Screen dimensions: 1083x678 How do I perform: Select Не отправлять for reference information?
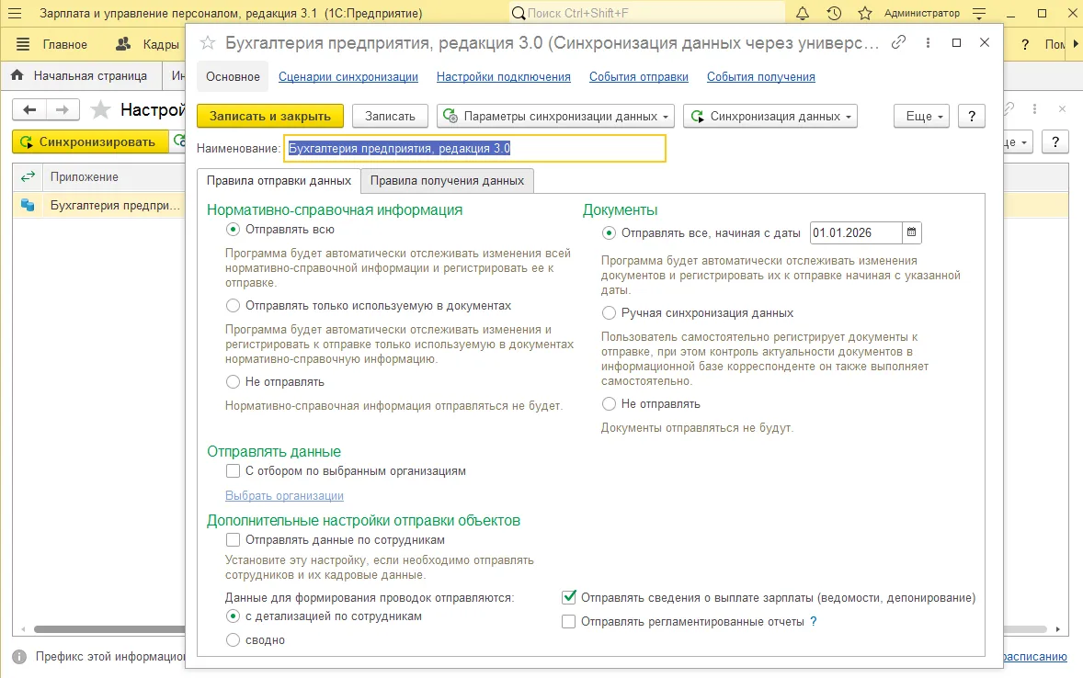pos(233,382)
